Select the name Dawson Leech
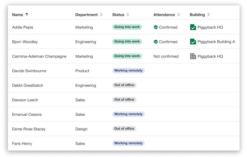The width and height of the screenshot is (247, 157). point(25,100)
